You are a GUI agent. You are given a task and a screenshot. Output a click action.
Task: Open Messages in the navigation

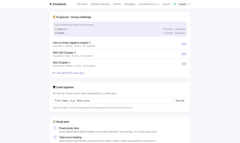point(130,4)
